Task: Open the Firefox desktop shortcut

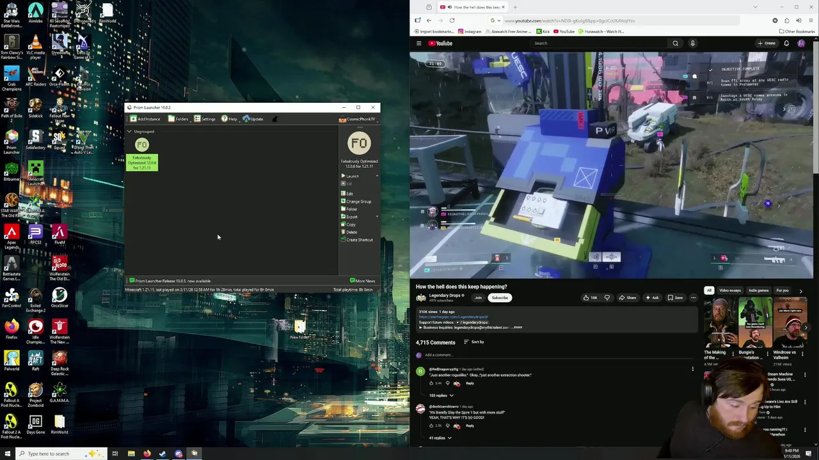Action: pos(12,330)
